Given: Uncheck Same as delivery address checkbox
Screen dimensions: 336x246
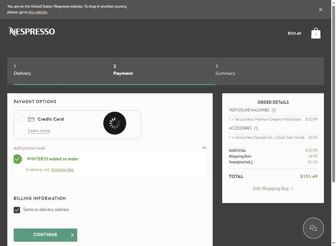Looking at the screenshot, I should (x=17, y=210).
